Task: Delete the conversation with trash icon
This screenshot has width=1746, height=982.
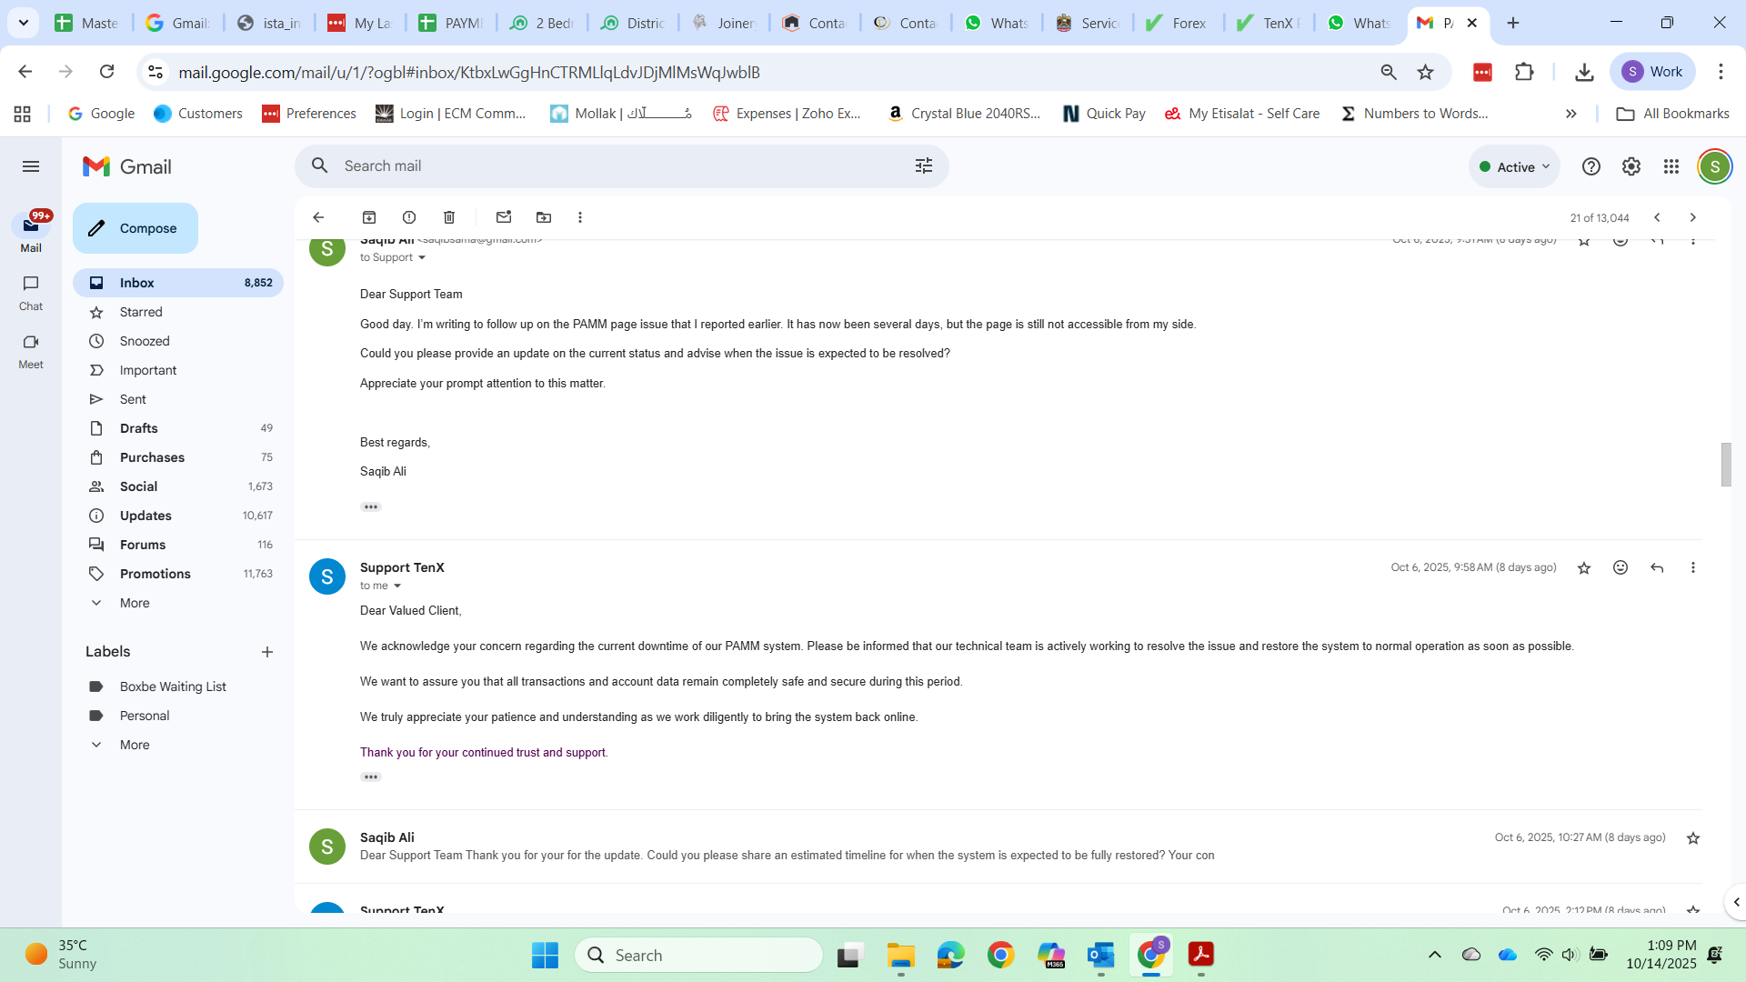Action: (449, 217)
